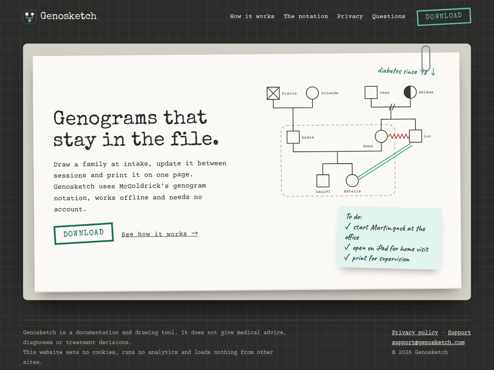This screenshot has width=494, height=370.
Task: Click Jean's square symbol
Action: coord(371,92)
